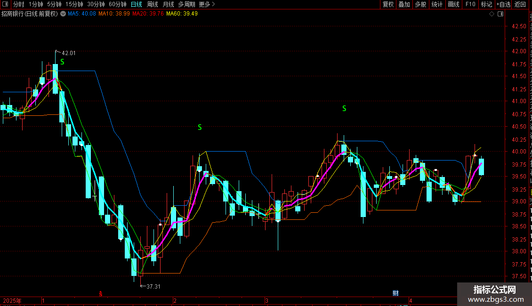Open the 统计 statistics tool
Image resolution: width=532 pixels, height=306 pixels.
pos(436,4)
